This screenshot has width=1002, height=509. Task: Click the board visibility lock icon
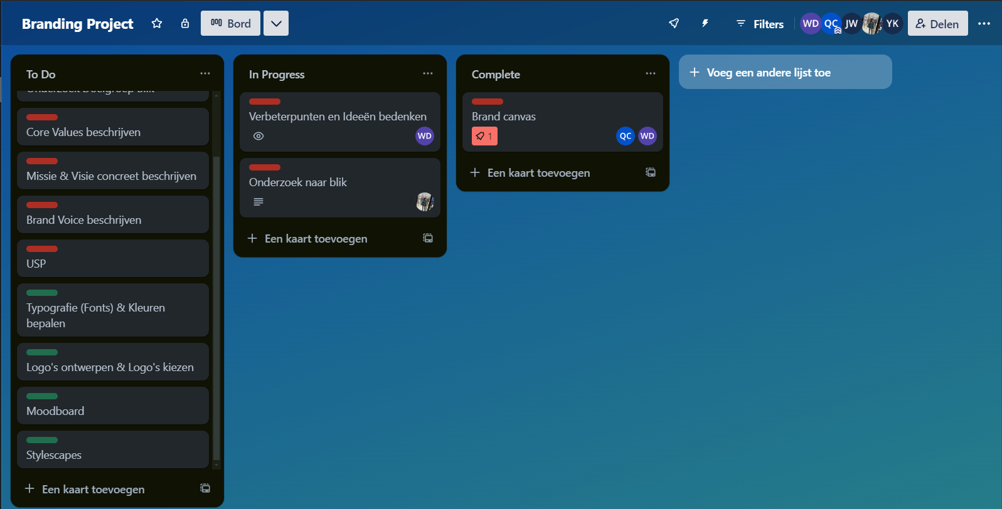point(185,23)
